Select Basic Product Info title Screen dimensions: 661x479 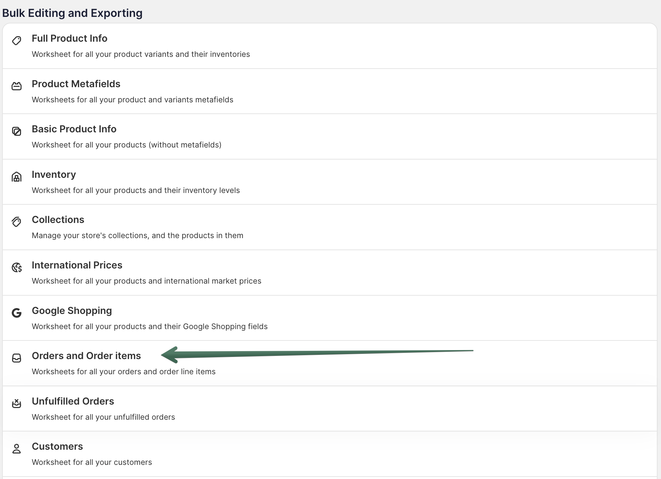[x=74, y=129]
